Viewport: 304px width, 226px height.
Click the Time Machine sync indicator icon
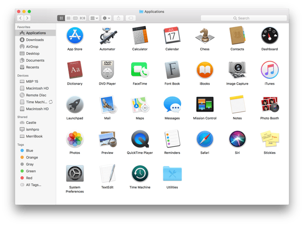click(x=51, y=102)
